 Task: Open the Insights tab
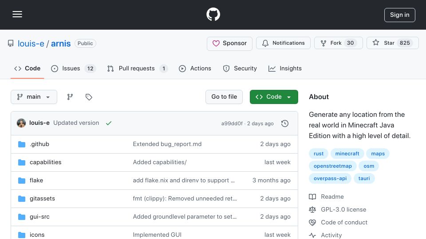[285, 69]
